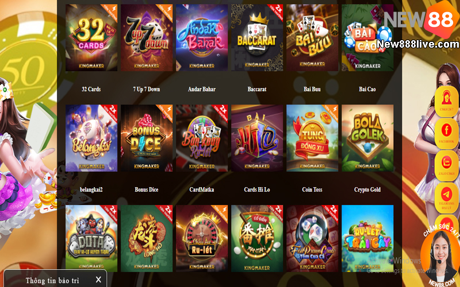This screenshot has width=460, height=287.
Task: Choose the Bonus Dice game tile
Action: pos(147,138)
